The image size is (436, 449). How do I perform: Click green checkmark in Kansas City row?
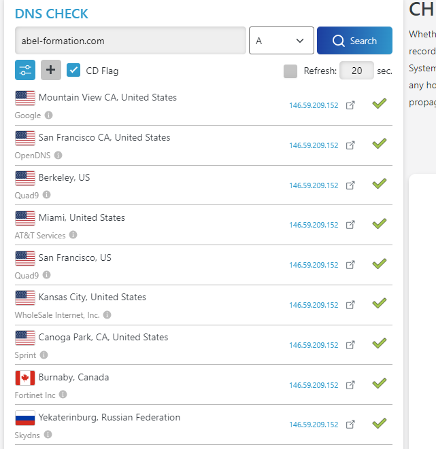coord(379,303)
